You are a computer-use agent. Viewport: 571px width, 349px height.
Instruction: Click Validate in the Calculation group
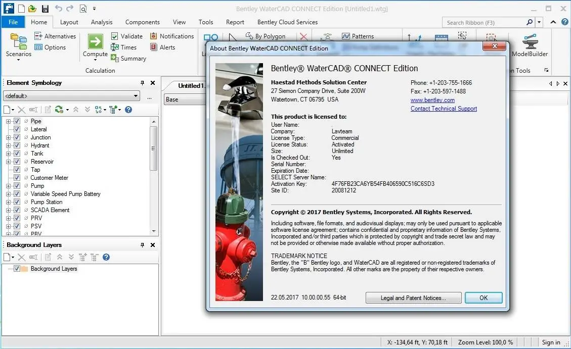127,36
